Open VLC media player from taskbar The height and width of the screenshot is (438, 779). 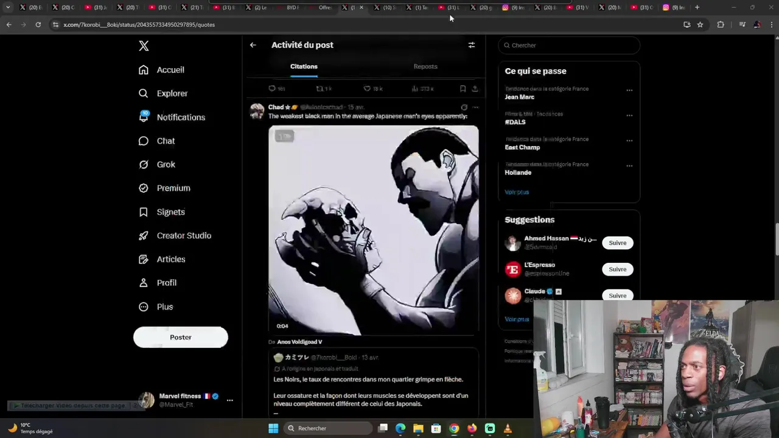508,429
